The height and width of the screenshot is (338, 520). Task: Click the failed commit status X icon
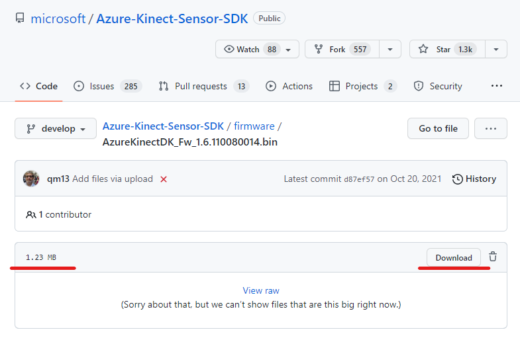tap(164, 179)
